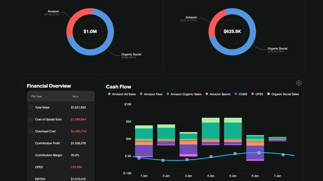Viewport: 323px width, 181px height.
Task: Select the Total Sales value $7,531,933
Action: tap(78, 107)
